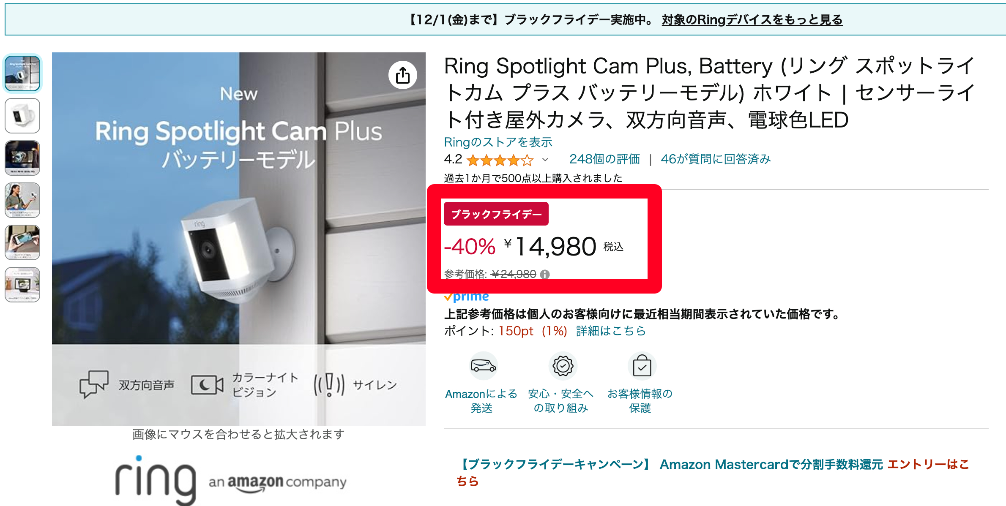Click the safety badge icon
The height and width of the screenshot is (506, 1006).
pos(563,366)
